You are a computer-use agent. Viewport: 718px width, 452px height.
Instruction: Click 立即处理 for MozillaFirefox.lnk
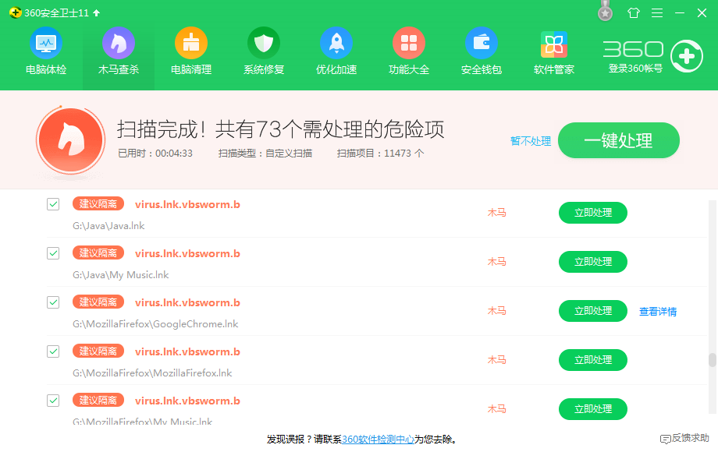(593, 360)
